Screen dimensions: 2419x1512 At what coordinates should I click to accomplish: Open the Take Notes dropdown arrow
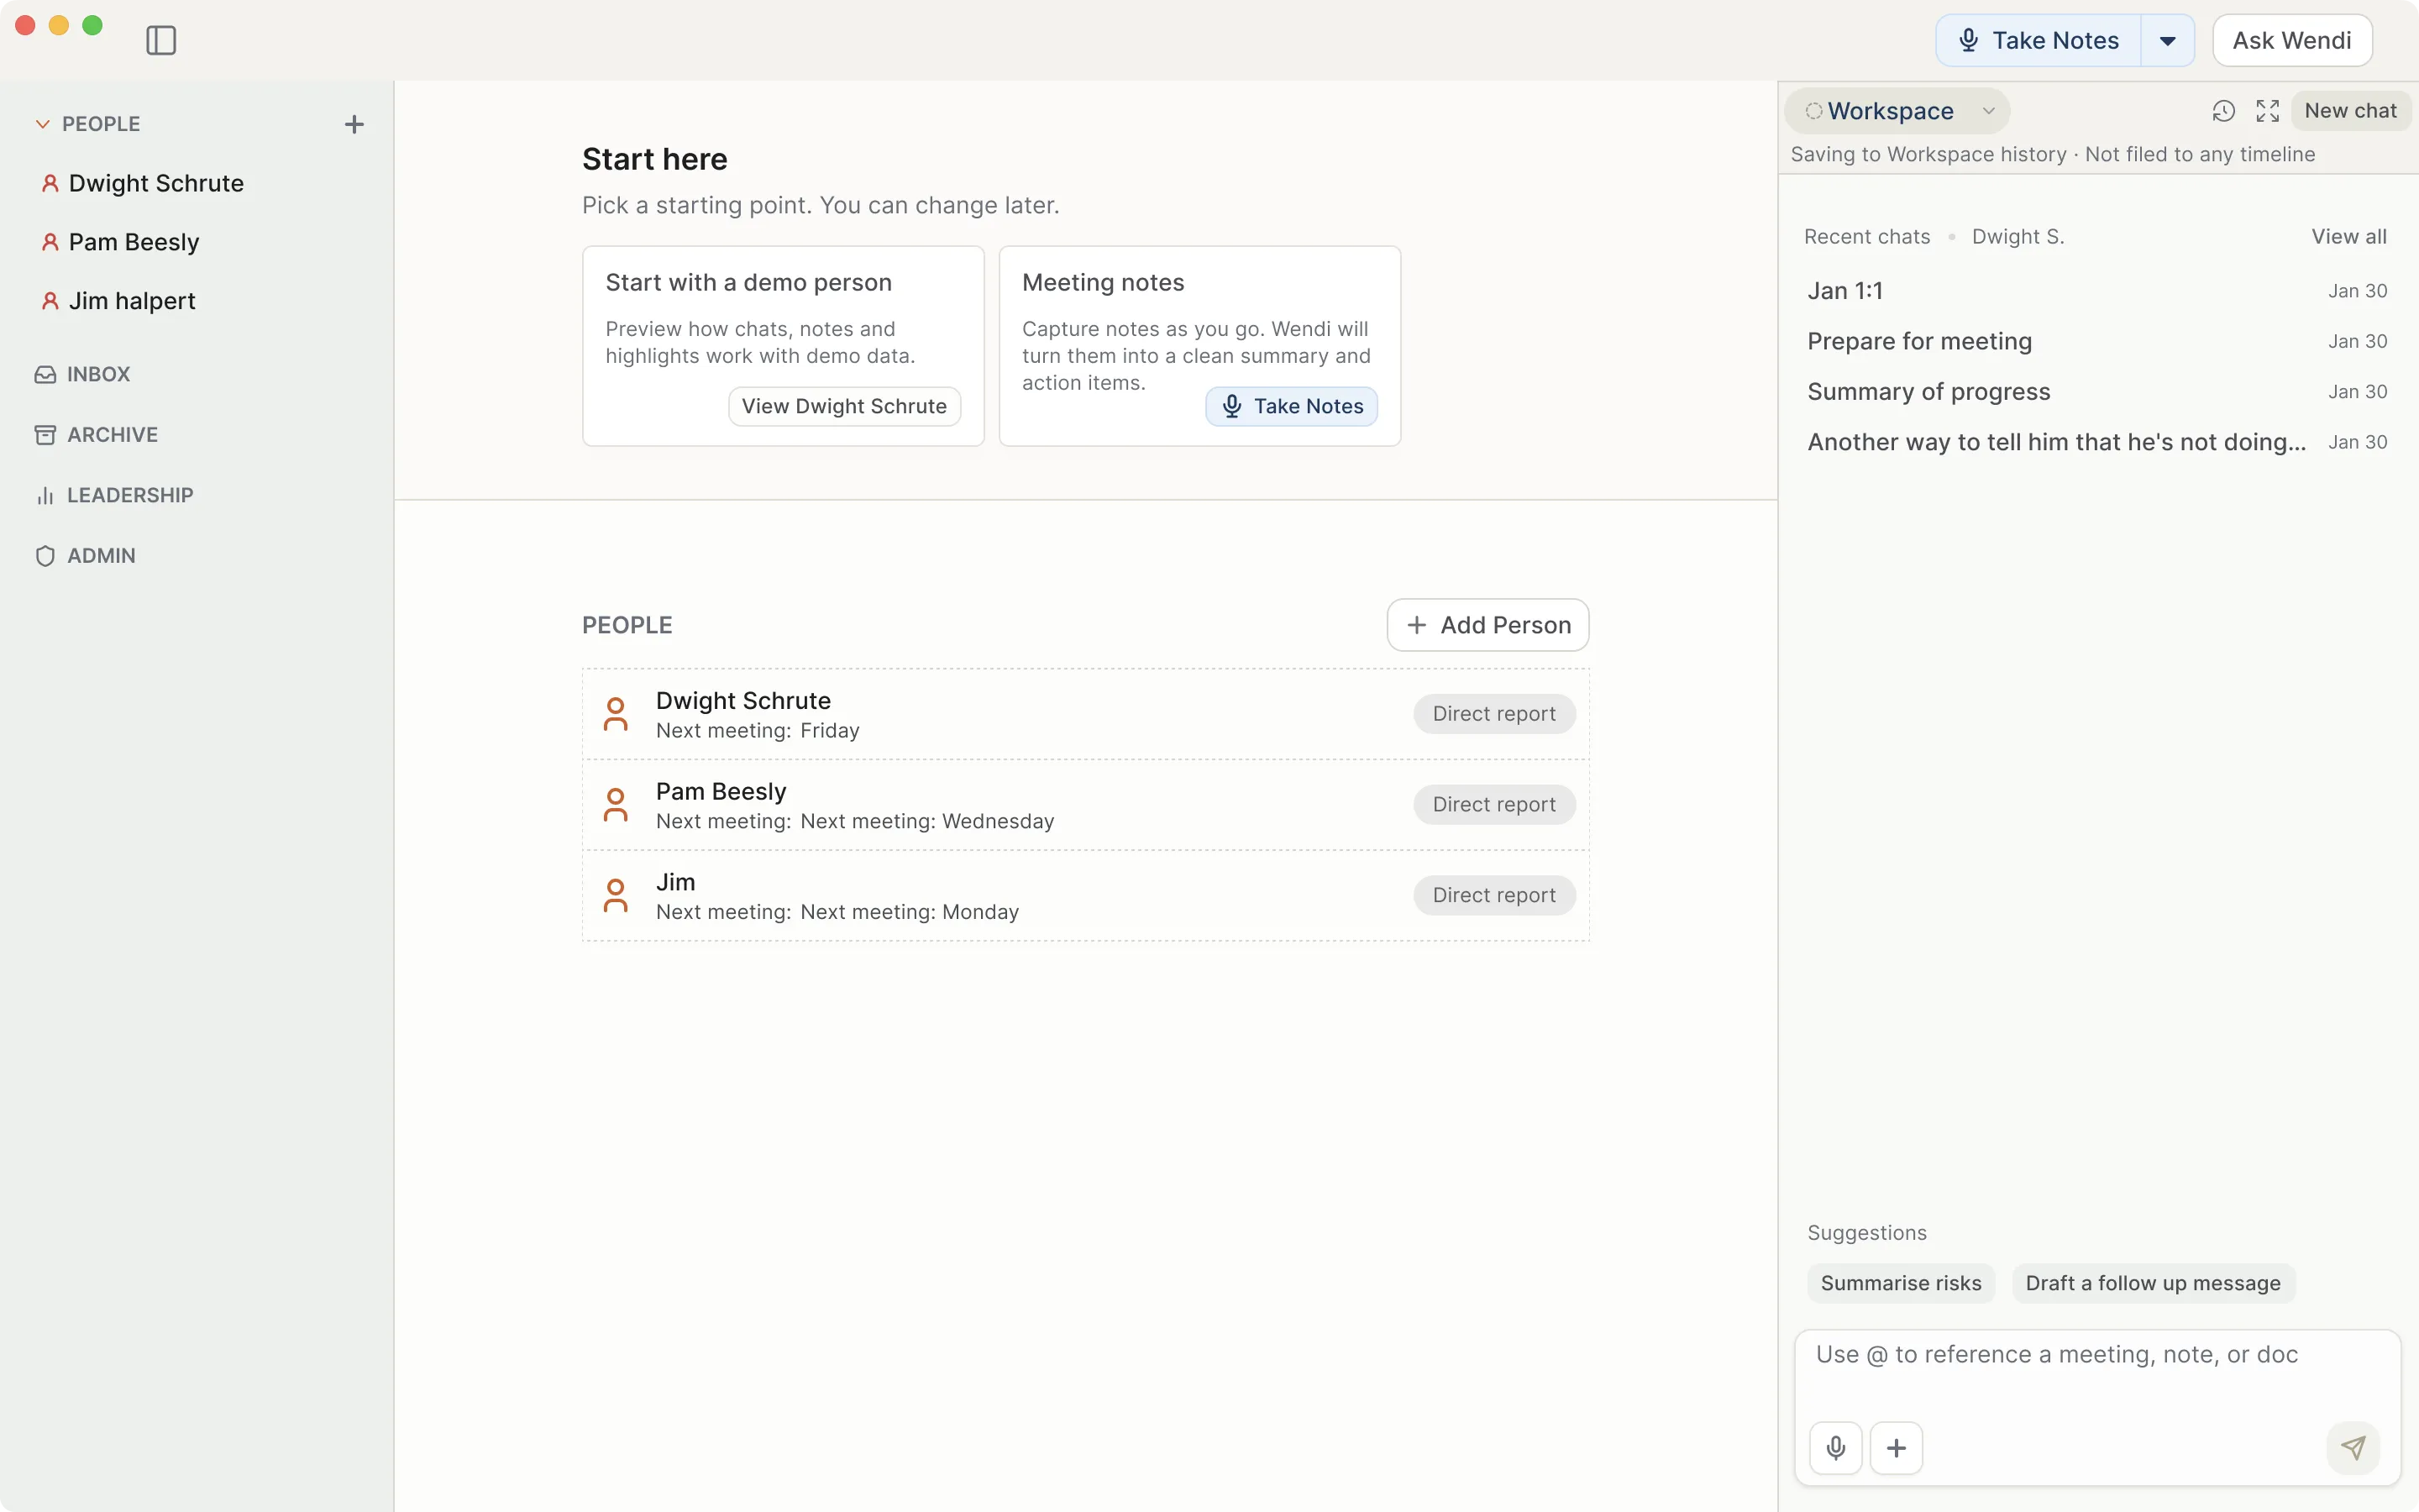tap(2167, 40)
